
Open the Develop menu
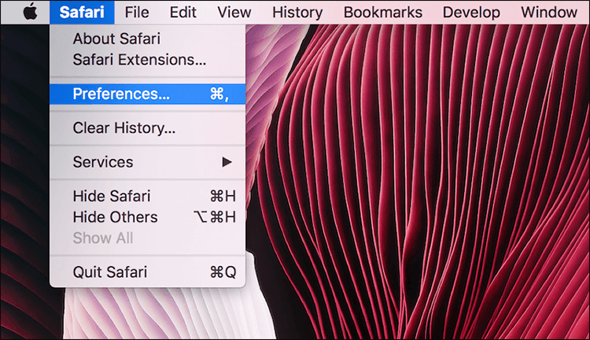click(x=470, y=12)
